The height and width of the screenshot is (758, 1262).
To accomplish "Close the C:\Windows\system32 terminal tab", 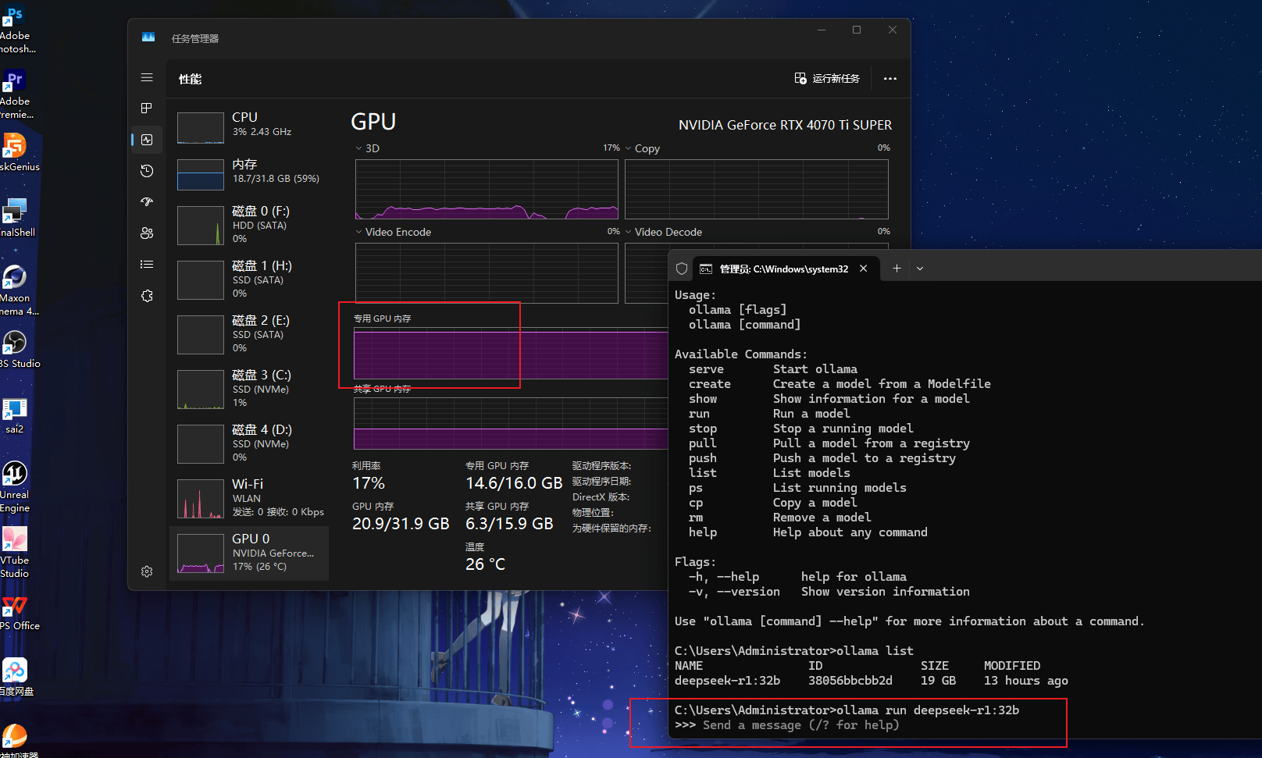I will [863, 269].
